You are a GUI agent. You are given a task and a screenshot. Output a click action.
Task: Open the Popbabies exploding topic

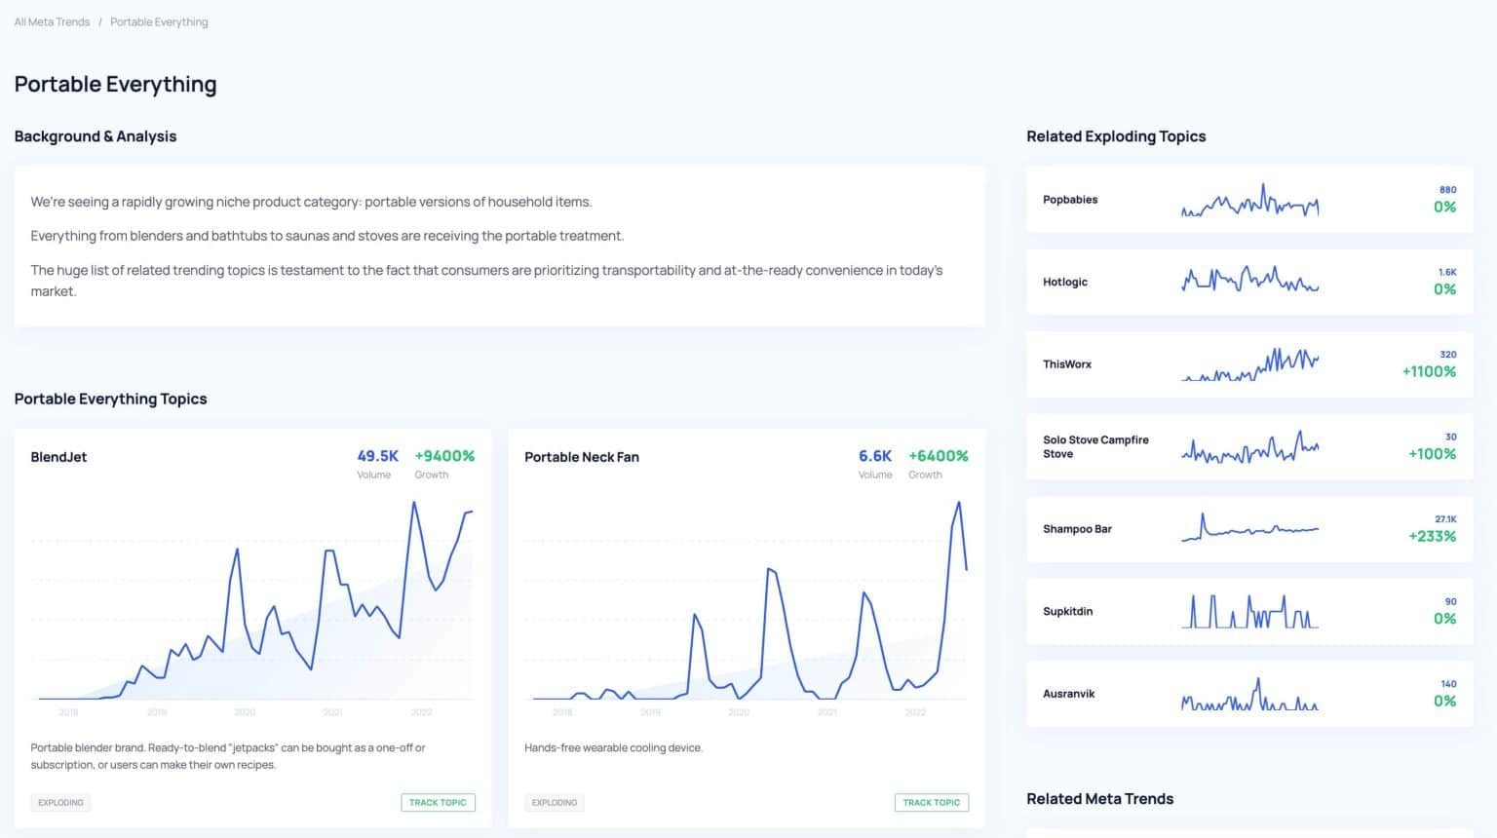click(x=1249, y=200)
